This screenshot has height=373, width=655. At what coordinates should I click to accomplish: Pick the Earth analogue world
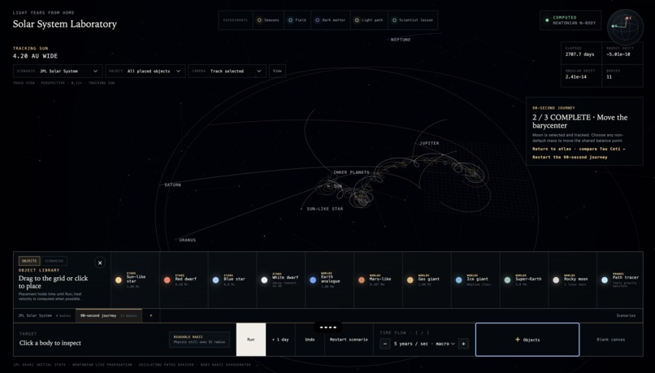click(330, 280)
